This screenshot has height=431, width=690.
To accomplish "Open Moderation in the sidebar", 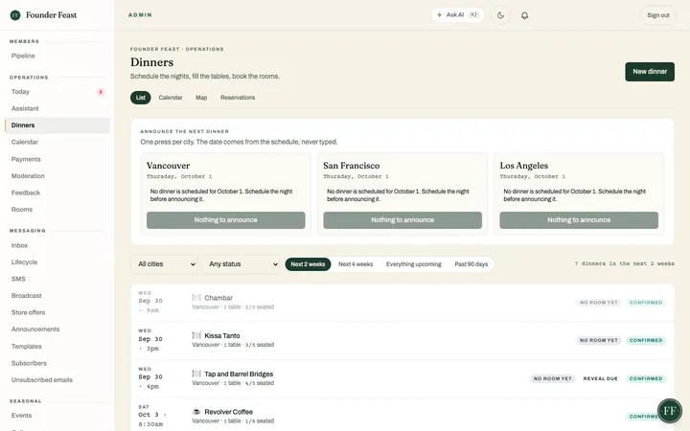I will point(57,176).
